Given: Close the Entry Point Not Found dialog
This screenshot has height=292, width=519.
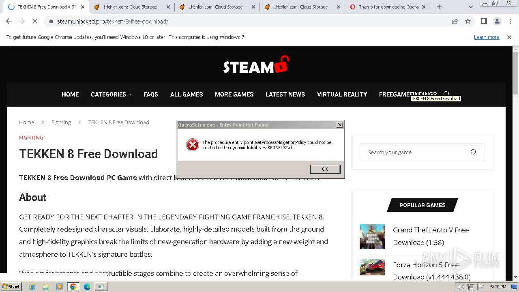Looking at the screenshot, I should click(x=340, y=125).
